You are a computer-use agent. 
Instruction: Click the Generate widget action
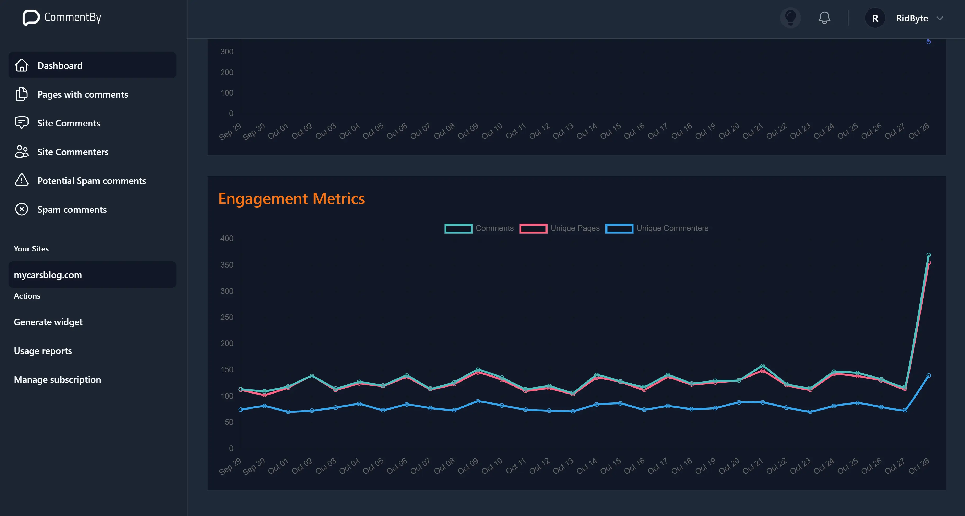[x=48, y=322]
